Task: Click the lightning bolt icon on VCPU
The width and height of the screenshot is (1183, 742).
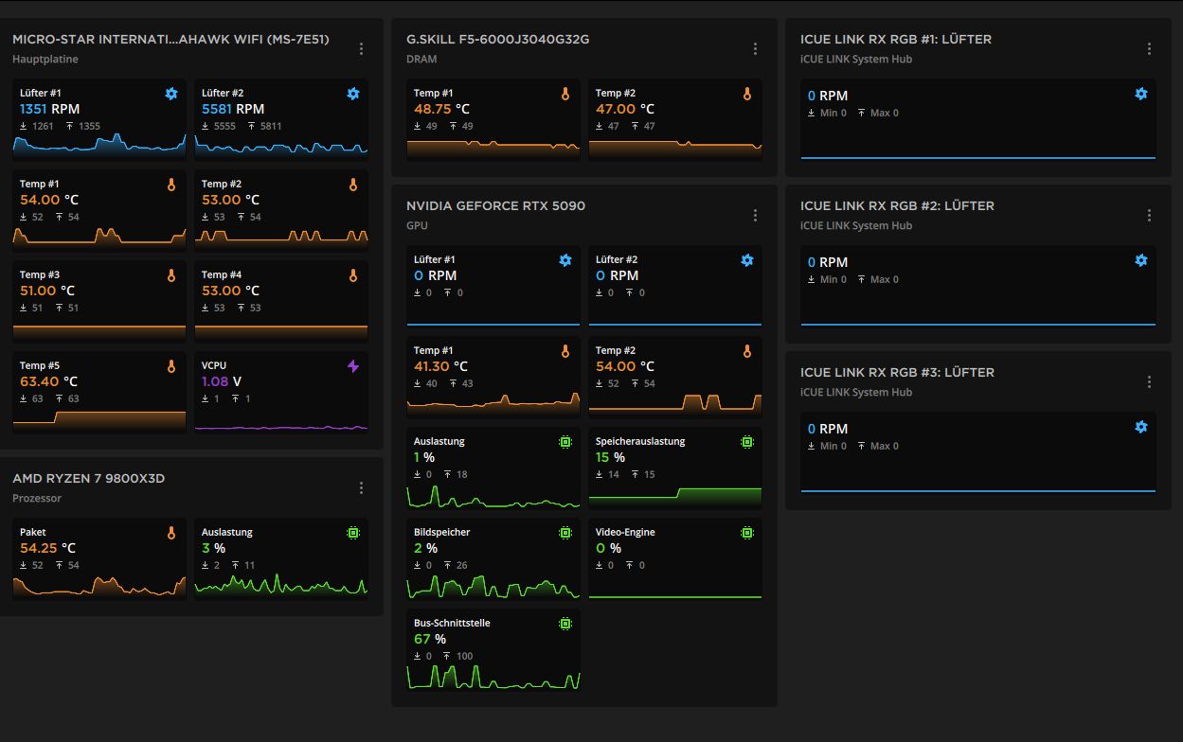Action: tap(353, 366)
